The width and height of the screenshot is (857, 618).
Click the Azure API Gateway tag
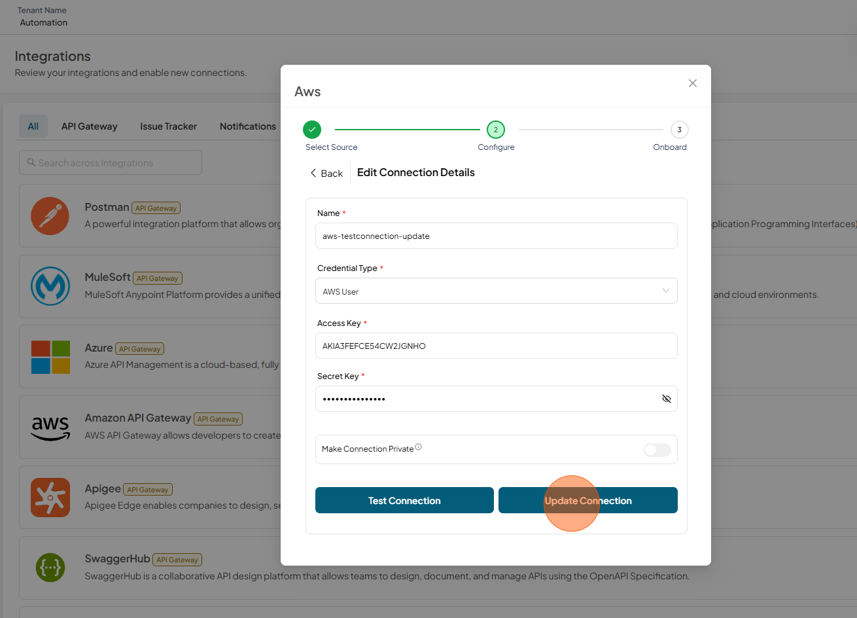point(139,349)
